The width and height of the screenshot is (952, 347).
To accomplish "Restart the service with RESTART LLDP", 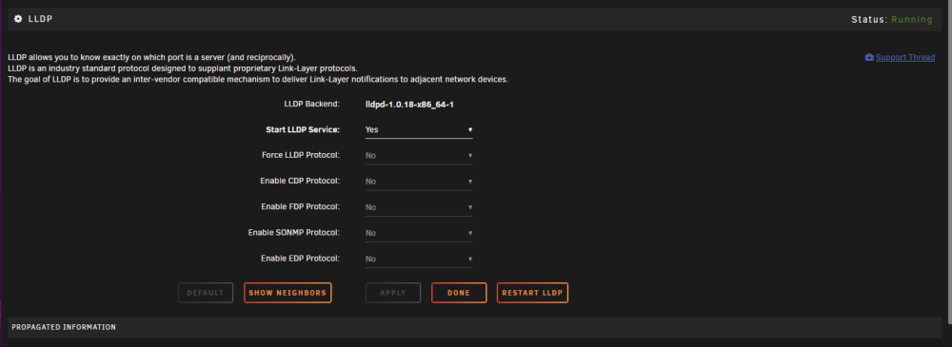I will [x=532, y=293].
